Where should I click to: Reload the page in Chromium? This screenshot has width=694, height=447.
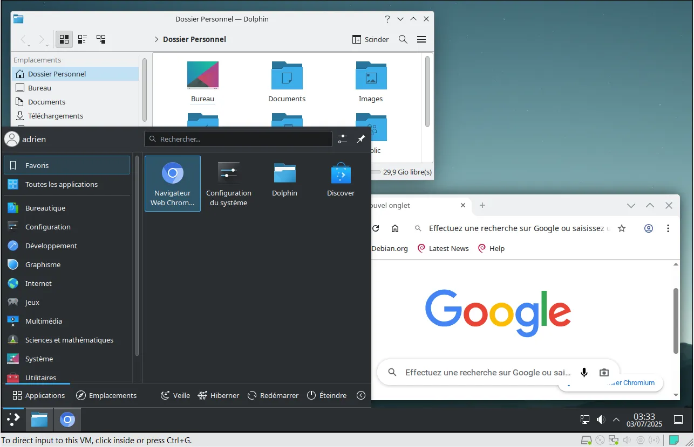tap(376, 228)
